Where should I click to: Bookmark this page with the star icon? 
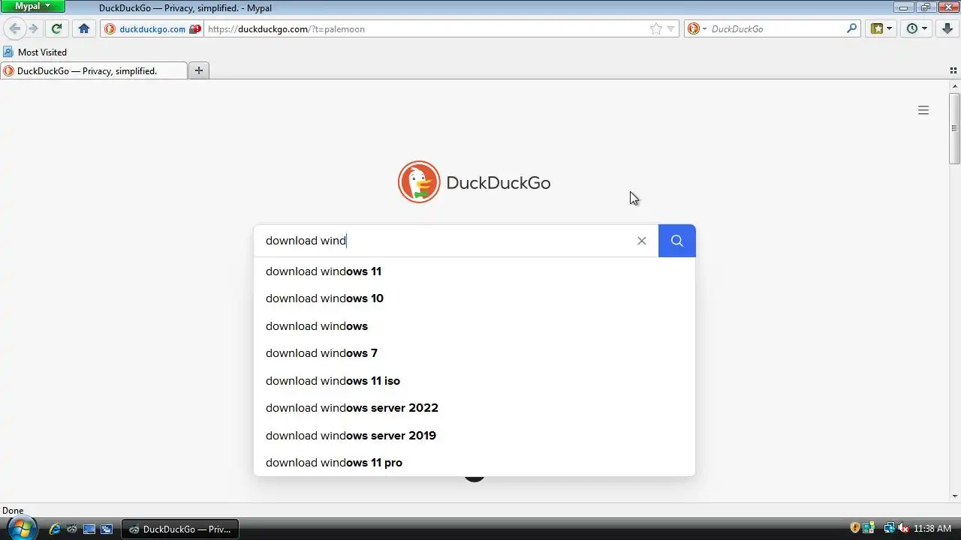(655, 29)
